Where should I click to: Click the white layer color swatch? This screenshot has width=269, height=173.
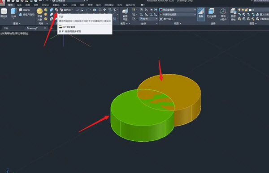(x=250, y=10)
